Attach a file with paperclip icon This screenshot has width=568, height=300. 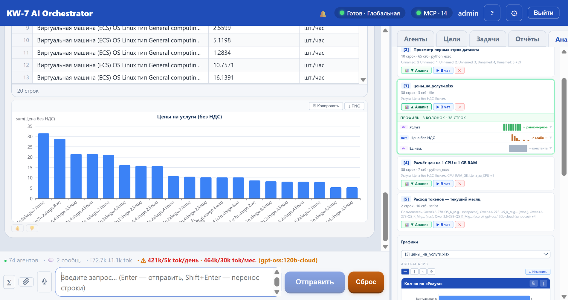pos(26,281)
